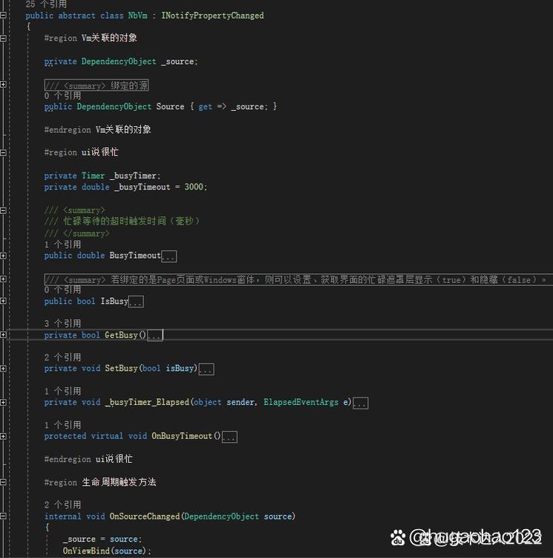Expand the BusyTimeout property via gutter plus
The width and height of the screenshot is (553, 558).
3,256
